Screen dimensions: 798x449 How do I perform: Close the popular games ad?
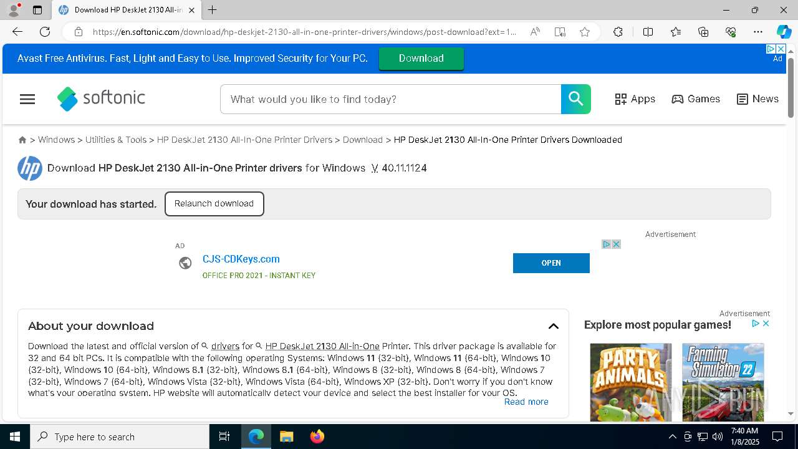pos(766,324)
